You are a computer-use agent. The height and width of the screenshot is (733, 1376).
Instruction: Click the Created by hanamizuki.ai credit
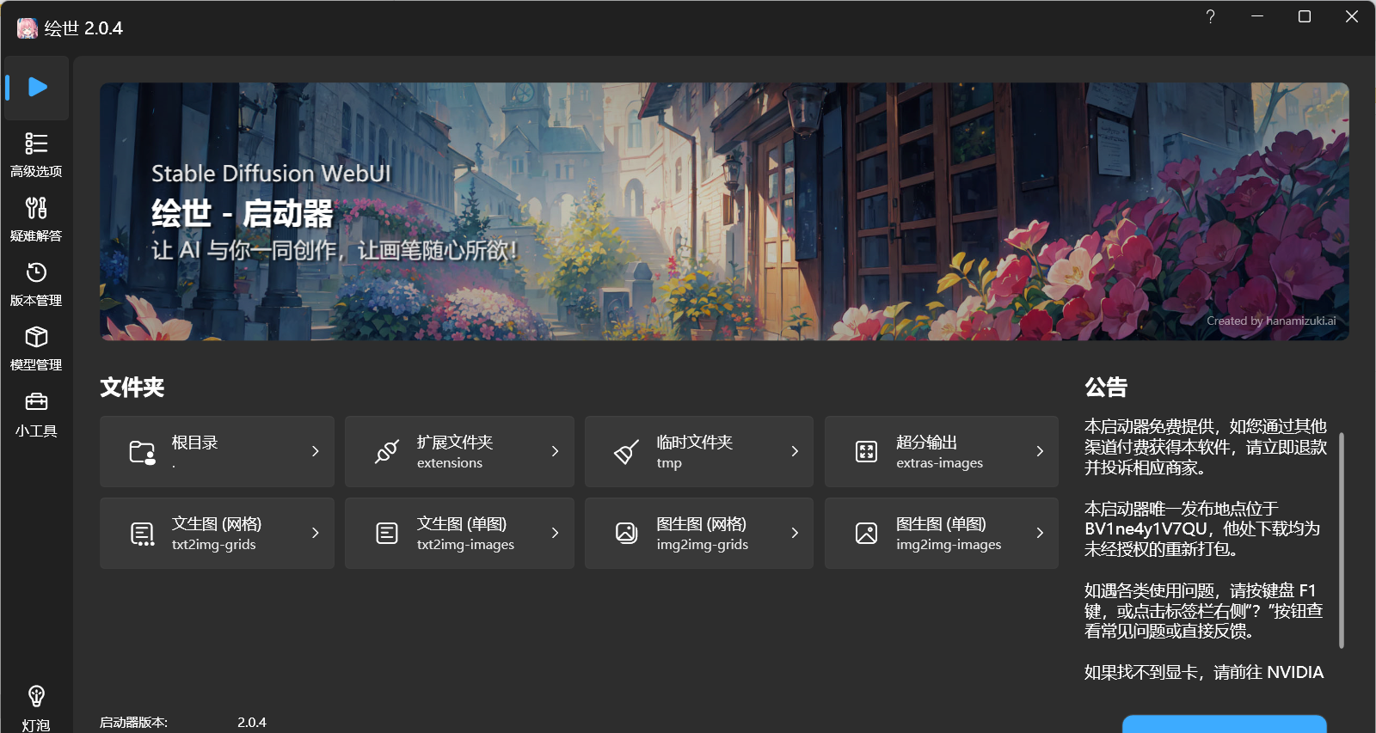click(1271, 321)
